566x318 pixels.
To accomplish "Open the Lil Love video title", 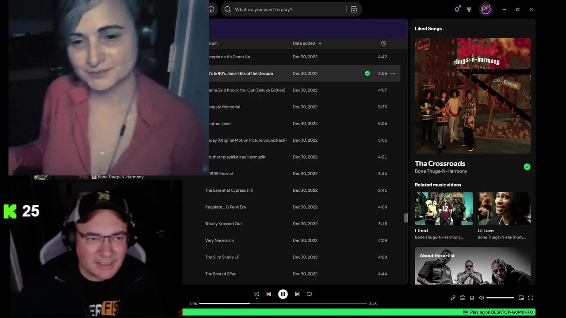I will coord(486,231).
